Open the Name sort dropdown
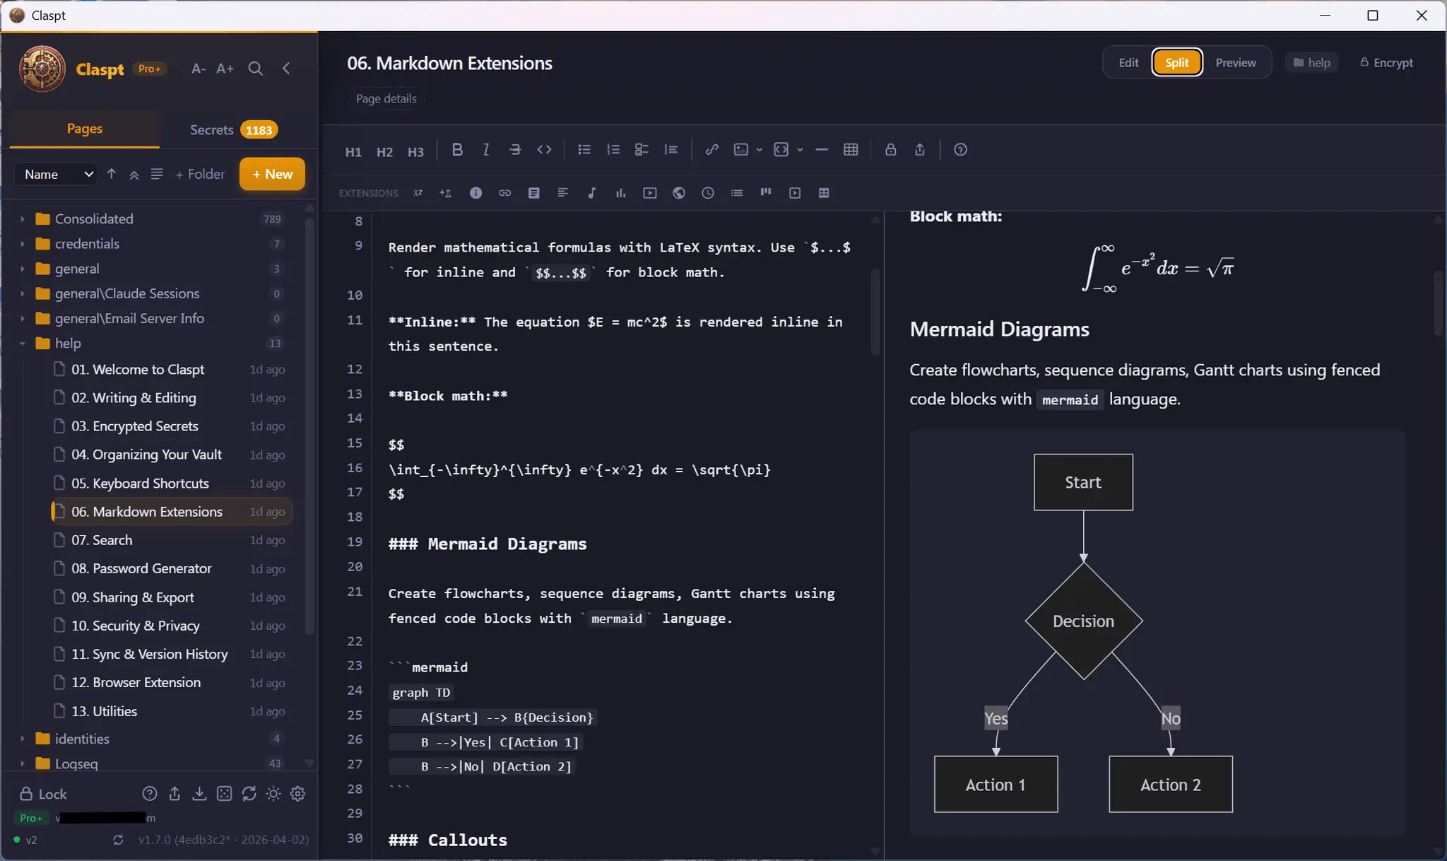This screenshot has height=861, width=1447. coord(57,174)
